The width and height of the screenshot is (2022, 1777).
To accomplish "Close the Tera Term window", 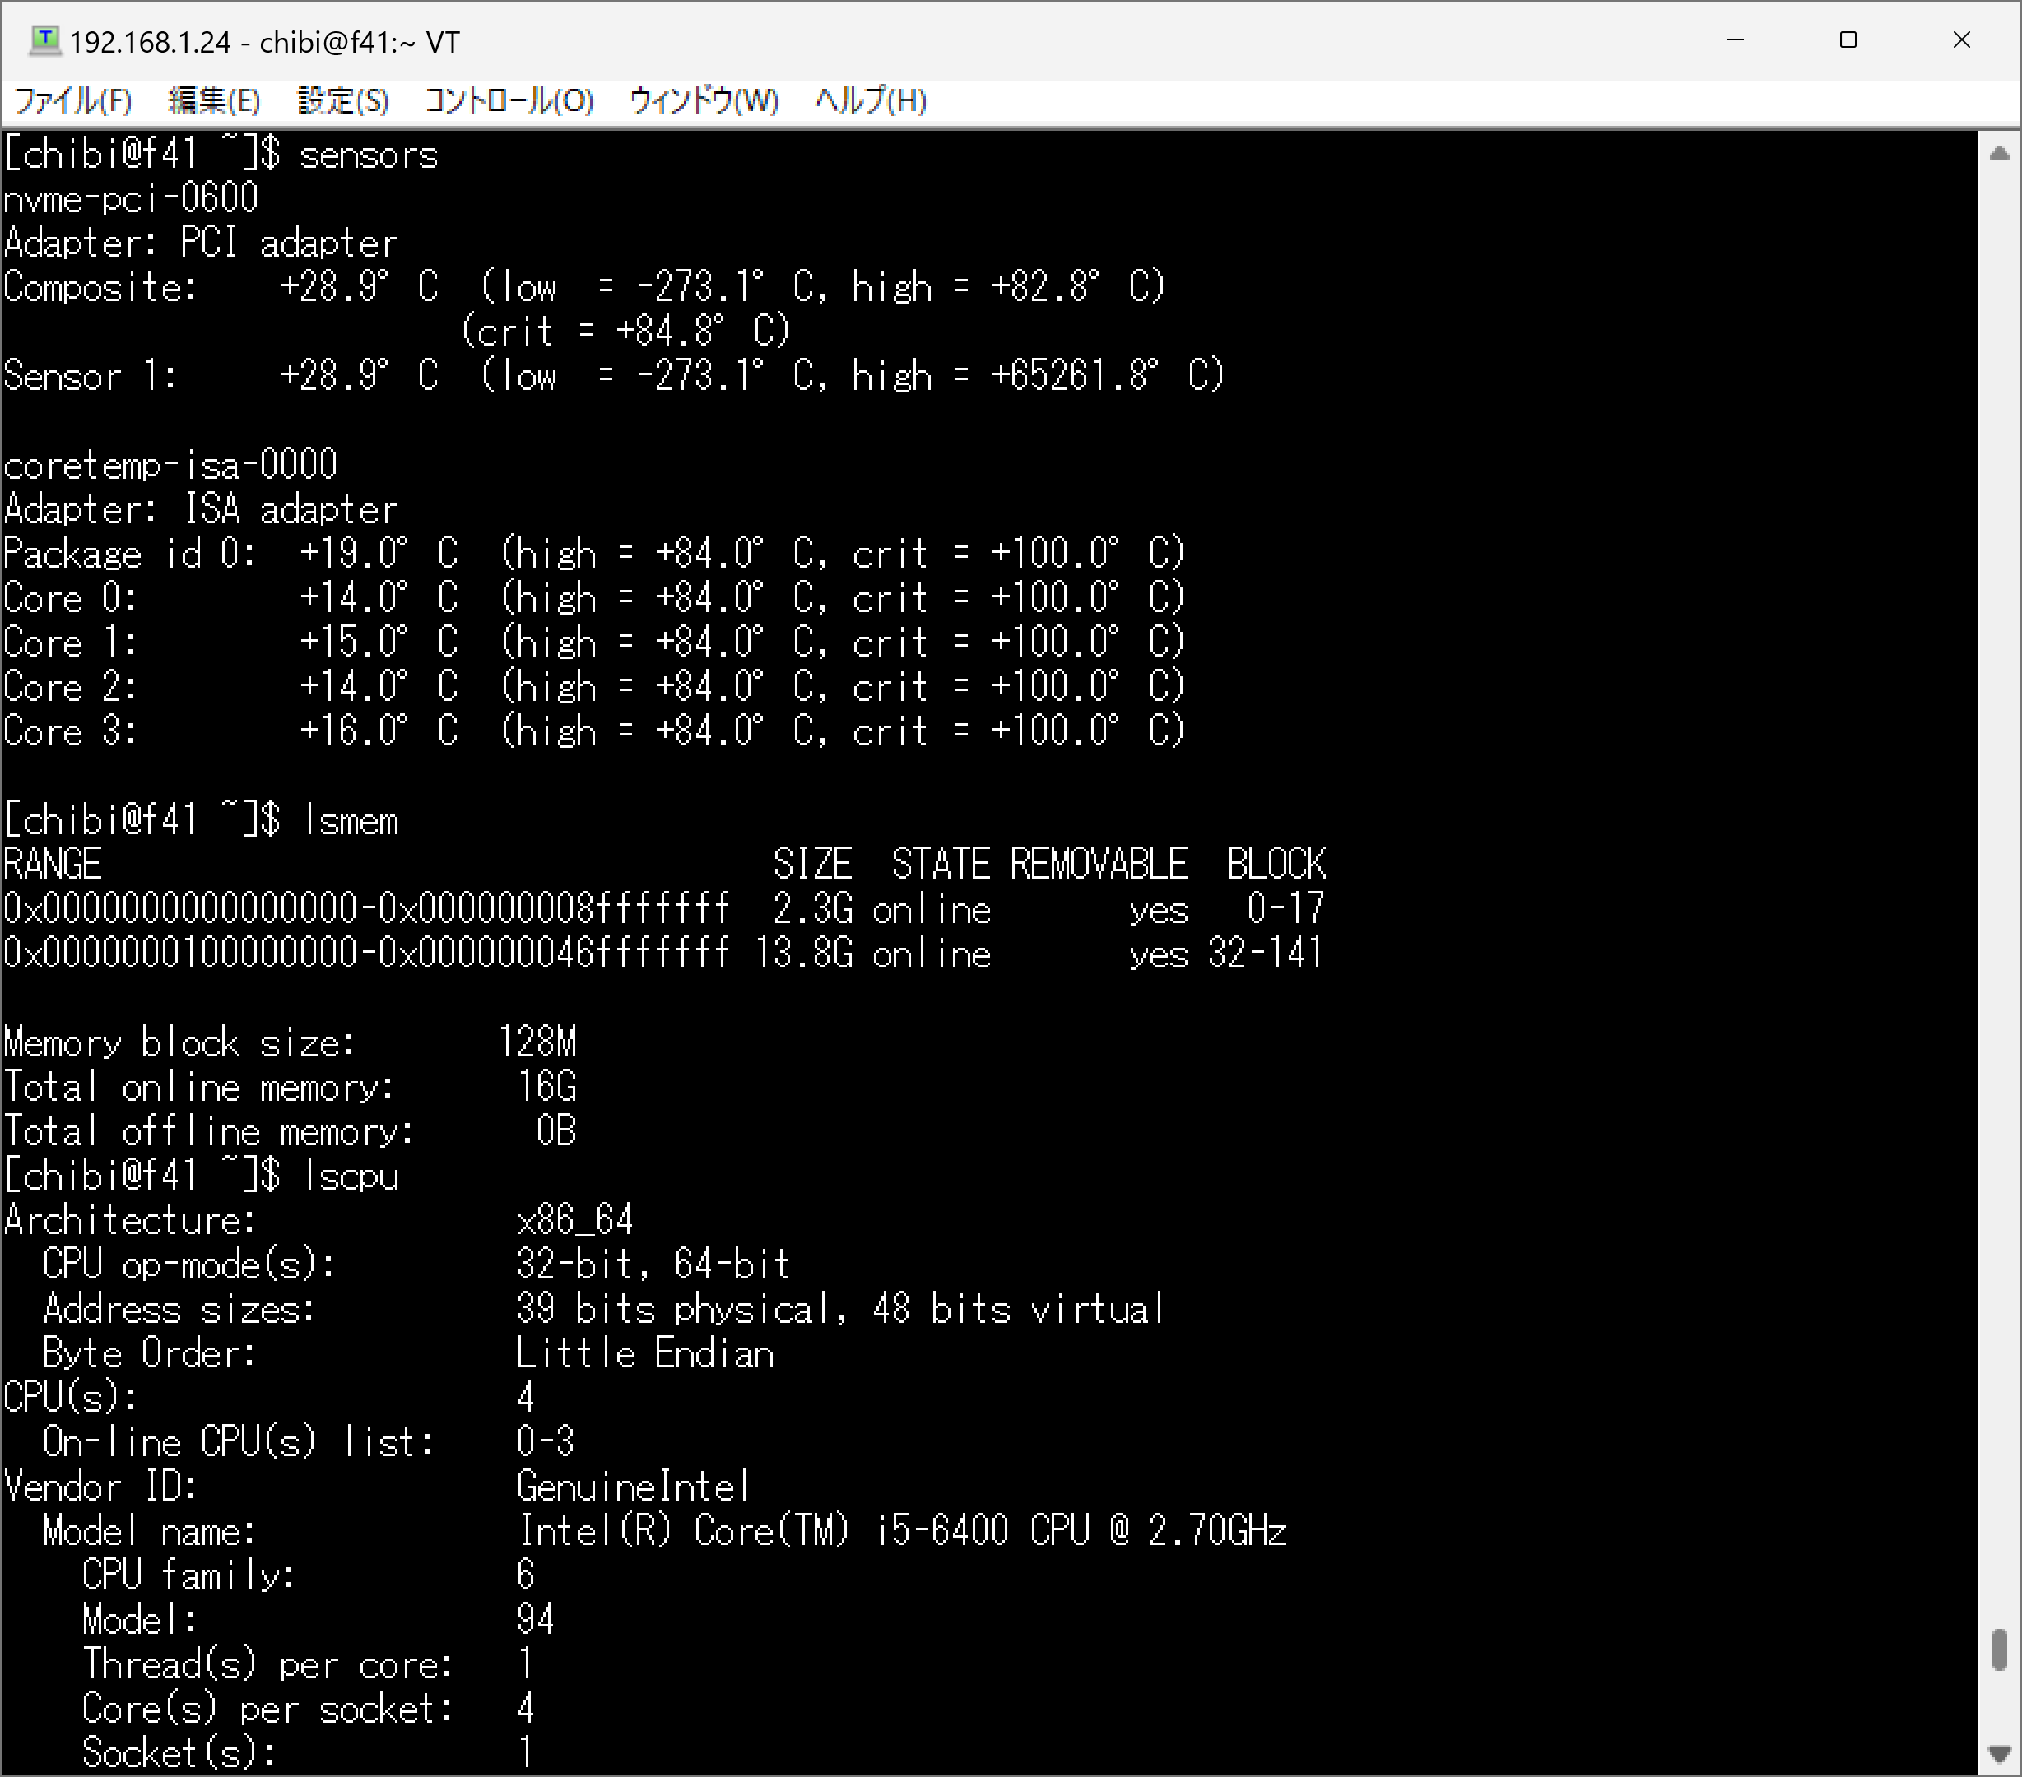I will 1962,40.
